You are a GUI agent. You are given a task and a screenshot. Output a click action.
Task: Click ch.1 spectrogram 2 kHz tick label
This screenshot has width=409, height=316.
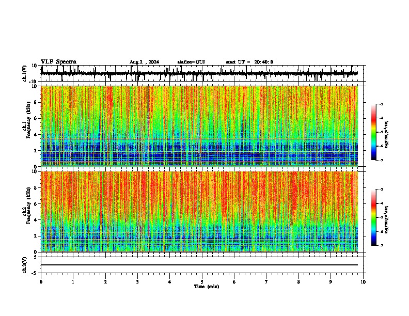pyautogui.click(x=36, y=150)
